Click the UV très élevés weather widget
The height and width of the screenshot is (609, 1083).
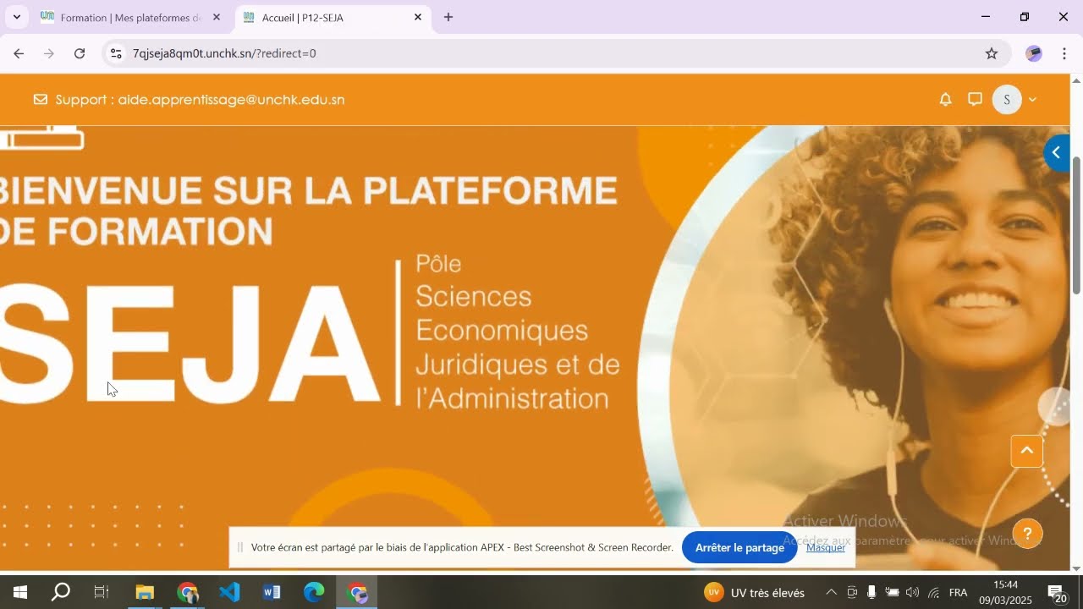pos(755,593)
